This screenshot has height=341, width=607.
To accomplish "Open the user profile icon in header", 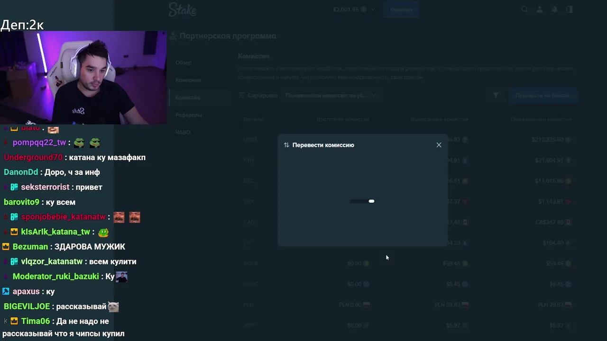I will pyautogui.click(x=539, y=9).
